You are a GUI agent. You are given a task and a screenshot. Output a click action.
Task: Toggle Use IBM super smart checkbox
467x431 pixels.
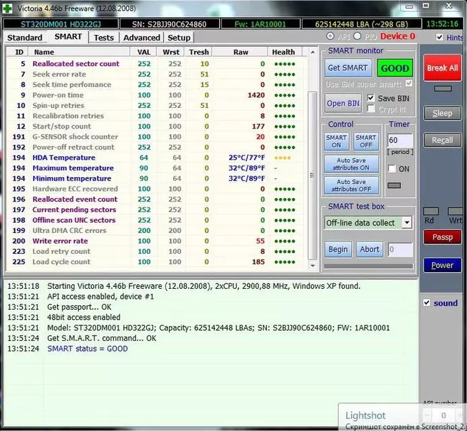[409, 83]
